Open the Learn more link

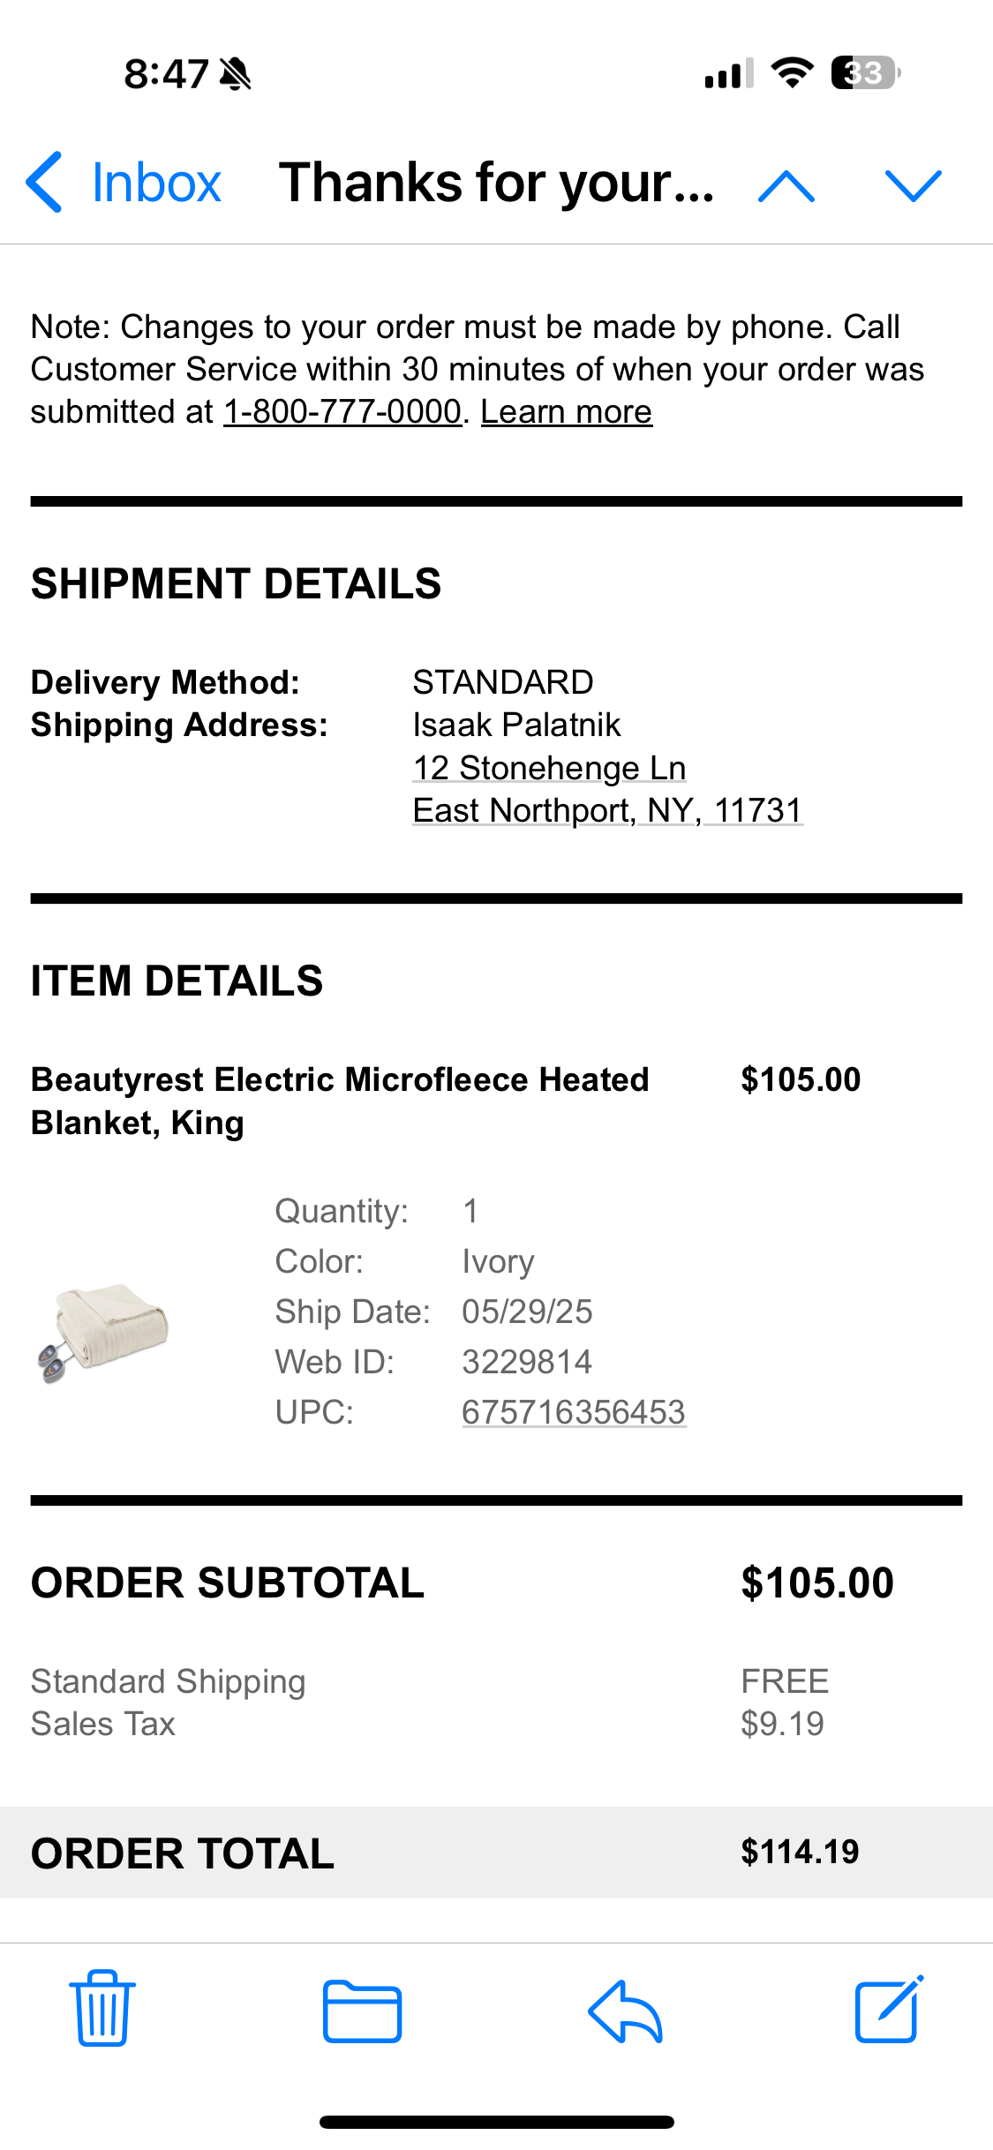point(567,412)
